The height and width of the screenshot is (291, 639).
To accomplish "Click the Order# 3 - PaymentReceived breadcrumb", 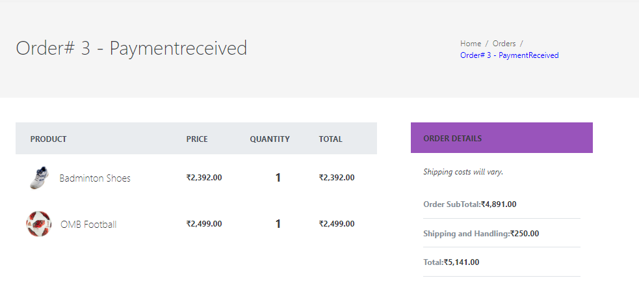I will tap(510, 55).
